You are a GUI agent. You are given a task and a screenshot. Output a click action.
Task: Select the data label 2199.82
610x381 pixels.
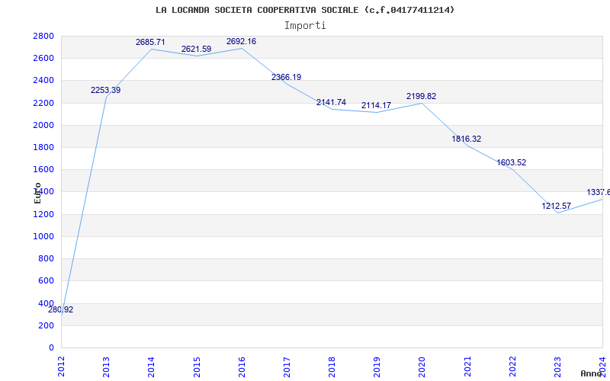coord(422,96)
